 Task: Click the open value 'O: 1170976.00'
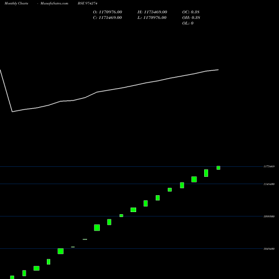pyautogui.click(x=108, y=12)
